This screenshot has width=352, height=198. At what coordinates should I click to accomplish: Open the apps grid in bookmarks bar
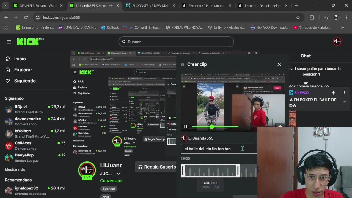[5, 28]
